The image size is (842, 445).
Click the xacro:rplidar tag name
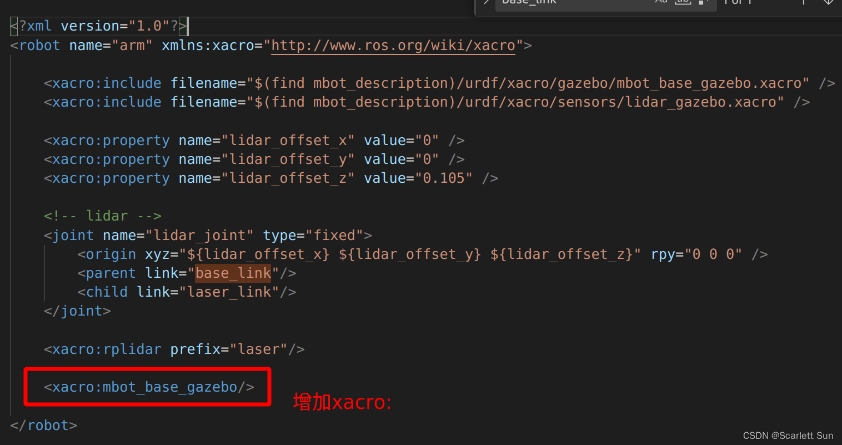pos(107,349)
